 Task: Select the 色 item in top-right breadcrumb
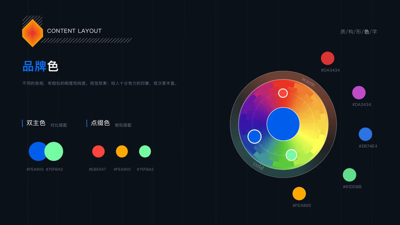tap(367, 31)
